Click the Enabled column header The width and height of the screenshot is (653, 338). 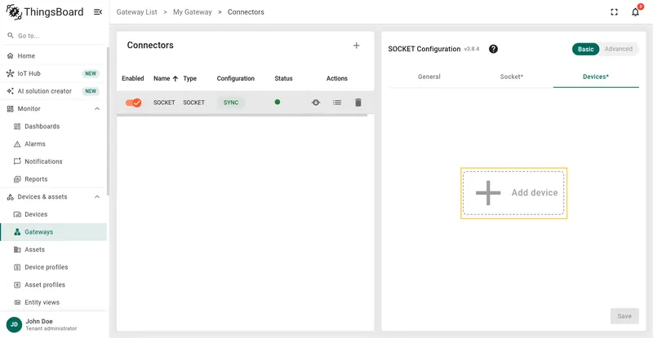click(x=133, y=78)
